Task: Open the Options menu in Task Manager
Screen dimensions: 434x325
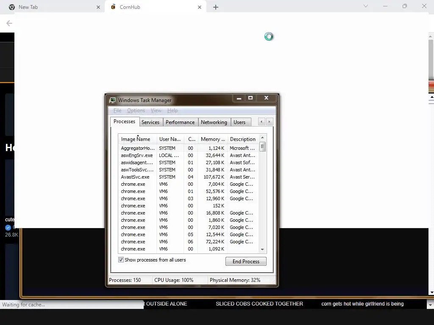Action: click(136, 110)
